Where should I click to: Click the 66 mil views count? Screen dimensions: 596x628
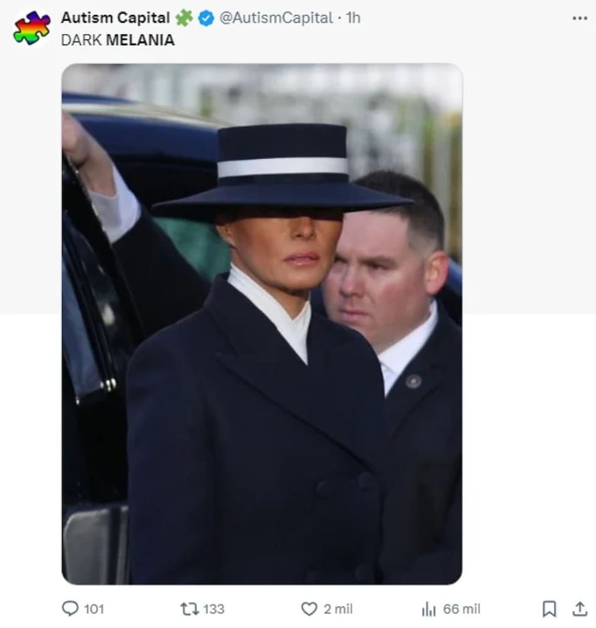462,609
